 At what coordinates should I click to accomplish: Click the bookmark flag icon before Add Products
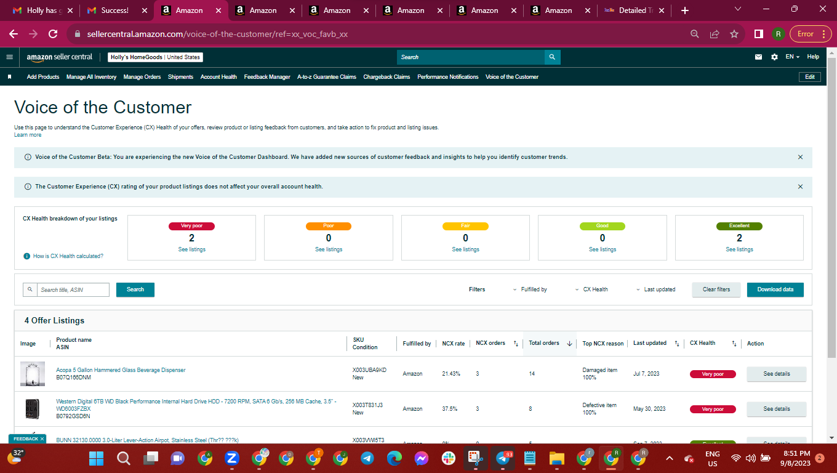tap(9, 77)
